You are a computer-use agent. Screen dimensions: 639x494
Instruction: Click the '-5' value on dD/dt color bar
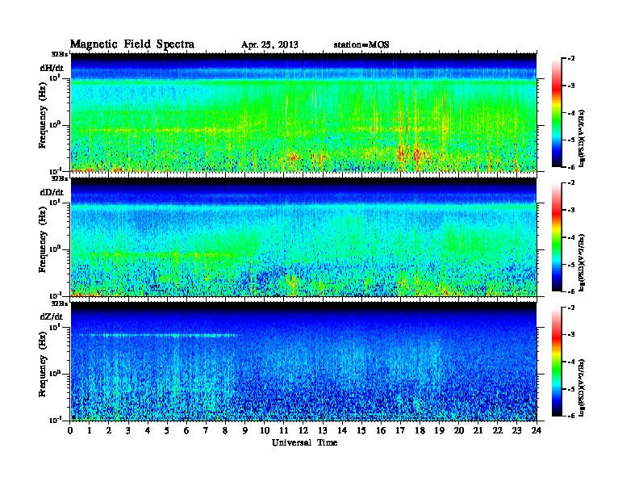coord(571,265)
